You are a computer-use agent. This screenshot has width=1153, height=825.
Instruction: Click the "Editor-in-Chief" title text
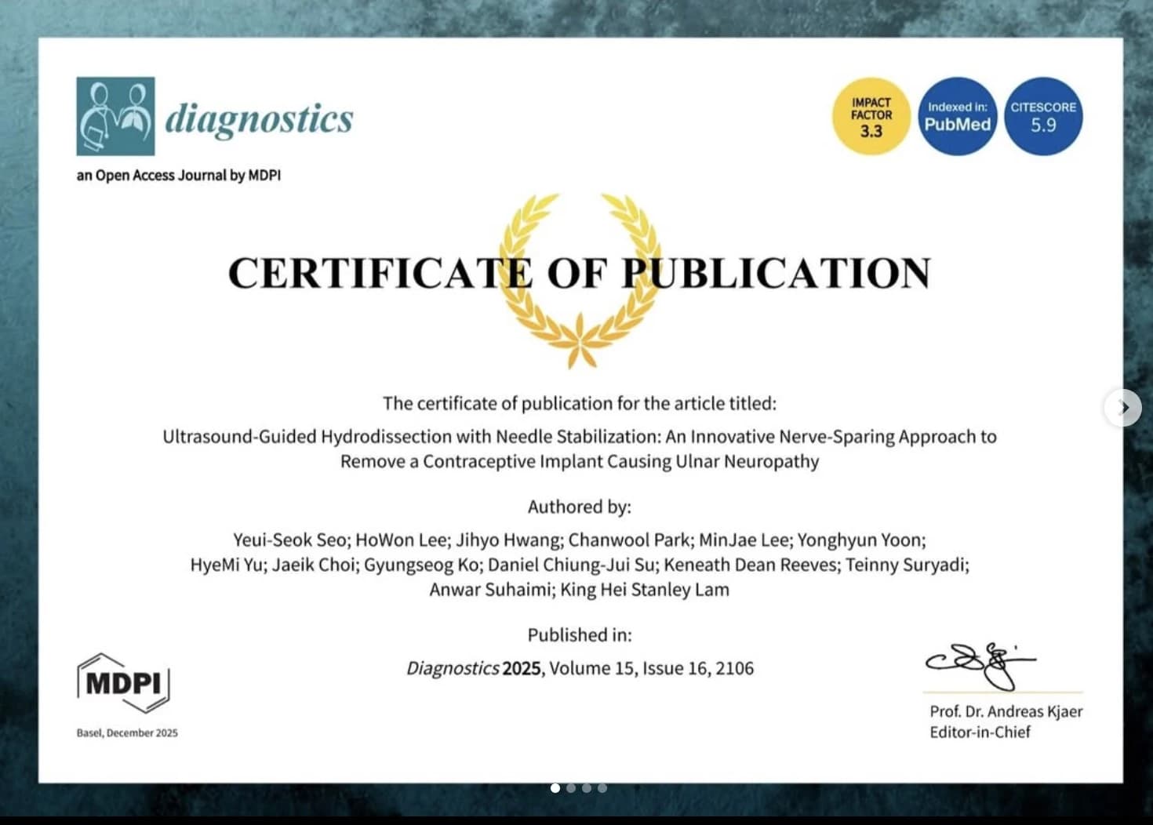click(980, 732)
